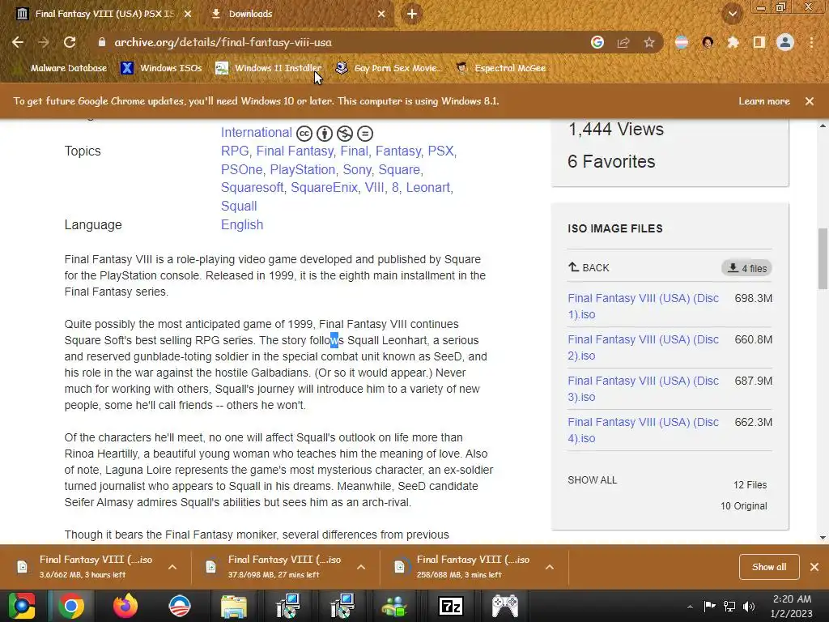
Task: Click Learn more on update notice
Action: point(764,101)
